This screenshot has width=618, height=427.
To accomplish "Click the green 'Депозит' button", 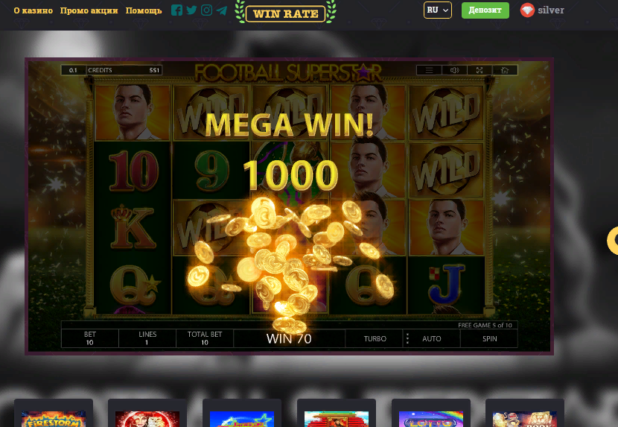I will 485,10.
